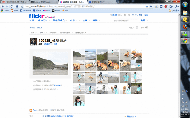Open the ocean waves thumbnail
The image size is (190, 118).
(90, 54)
